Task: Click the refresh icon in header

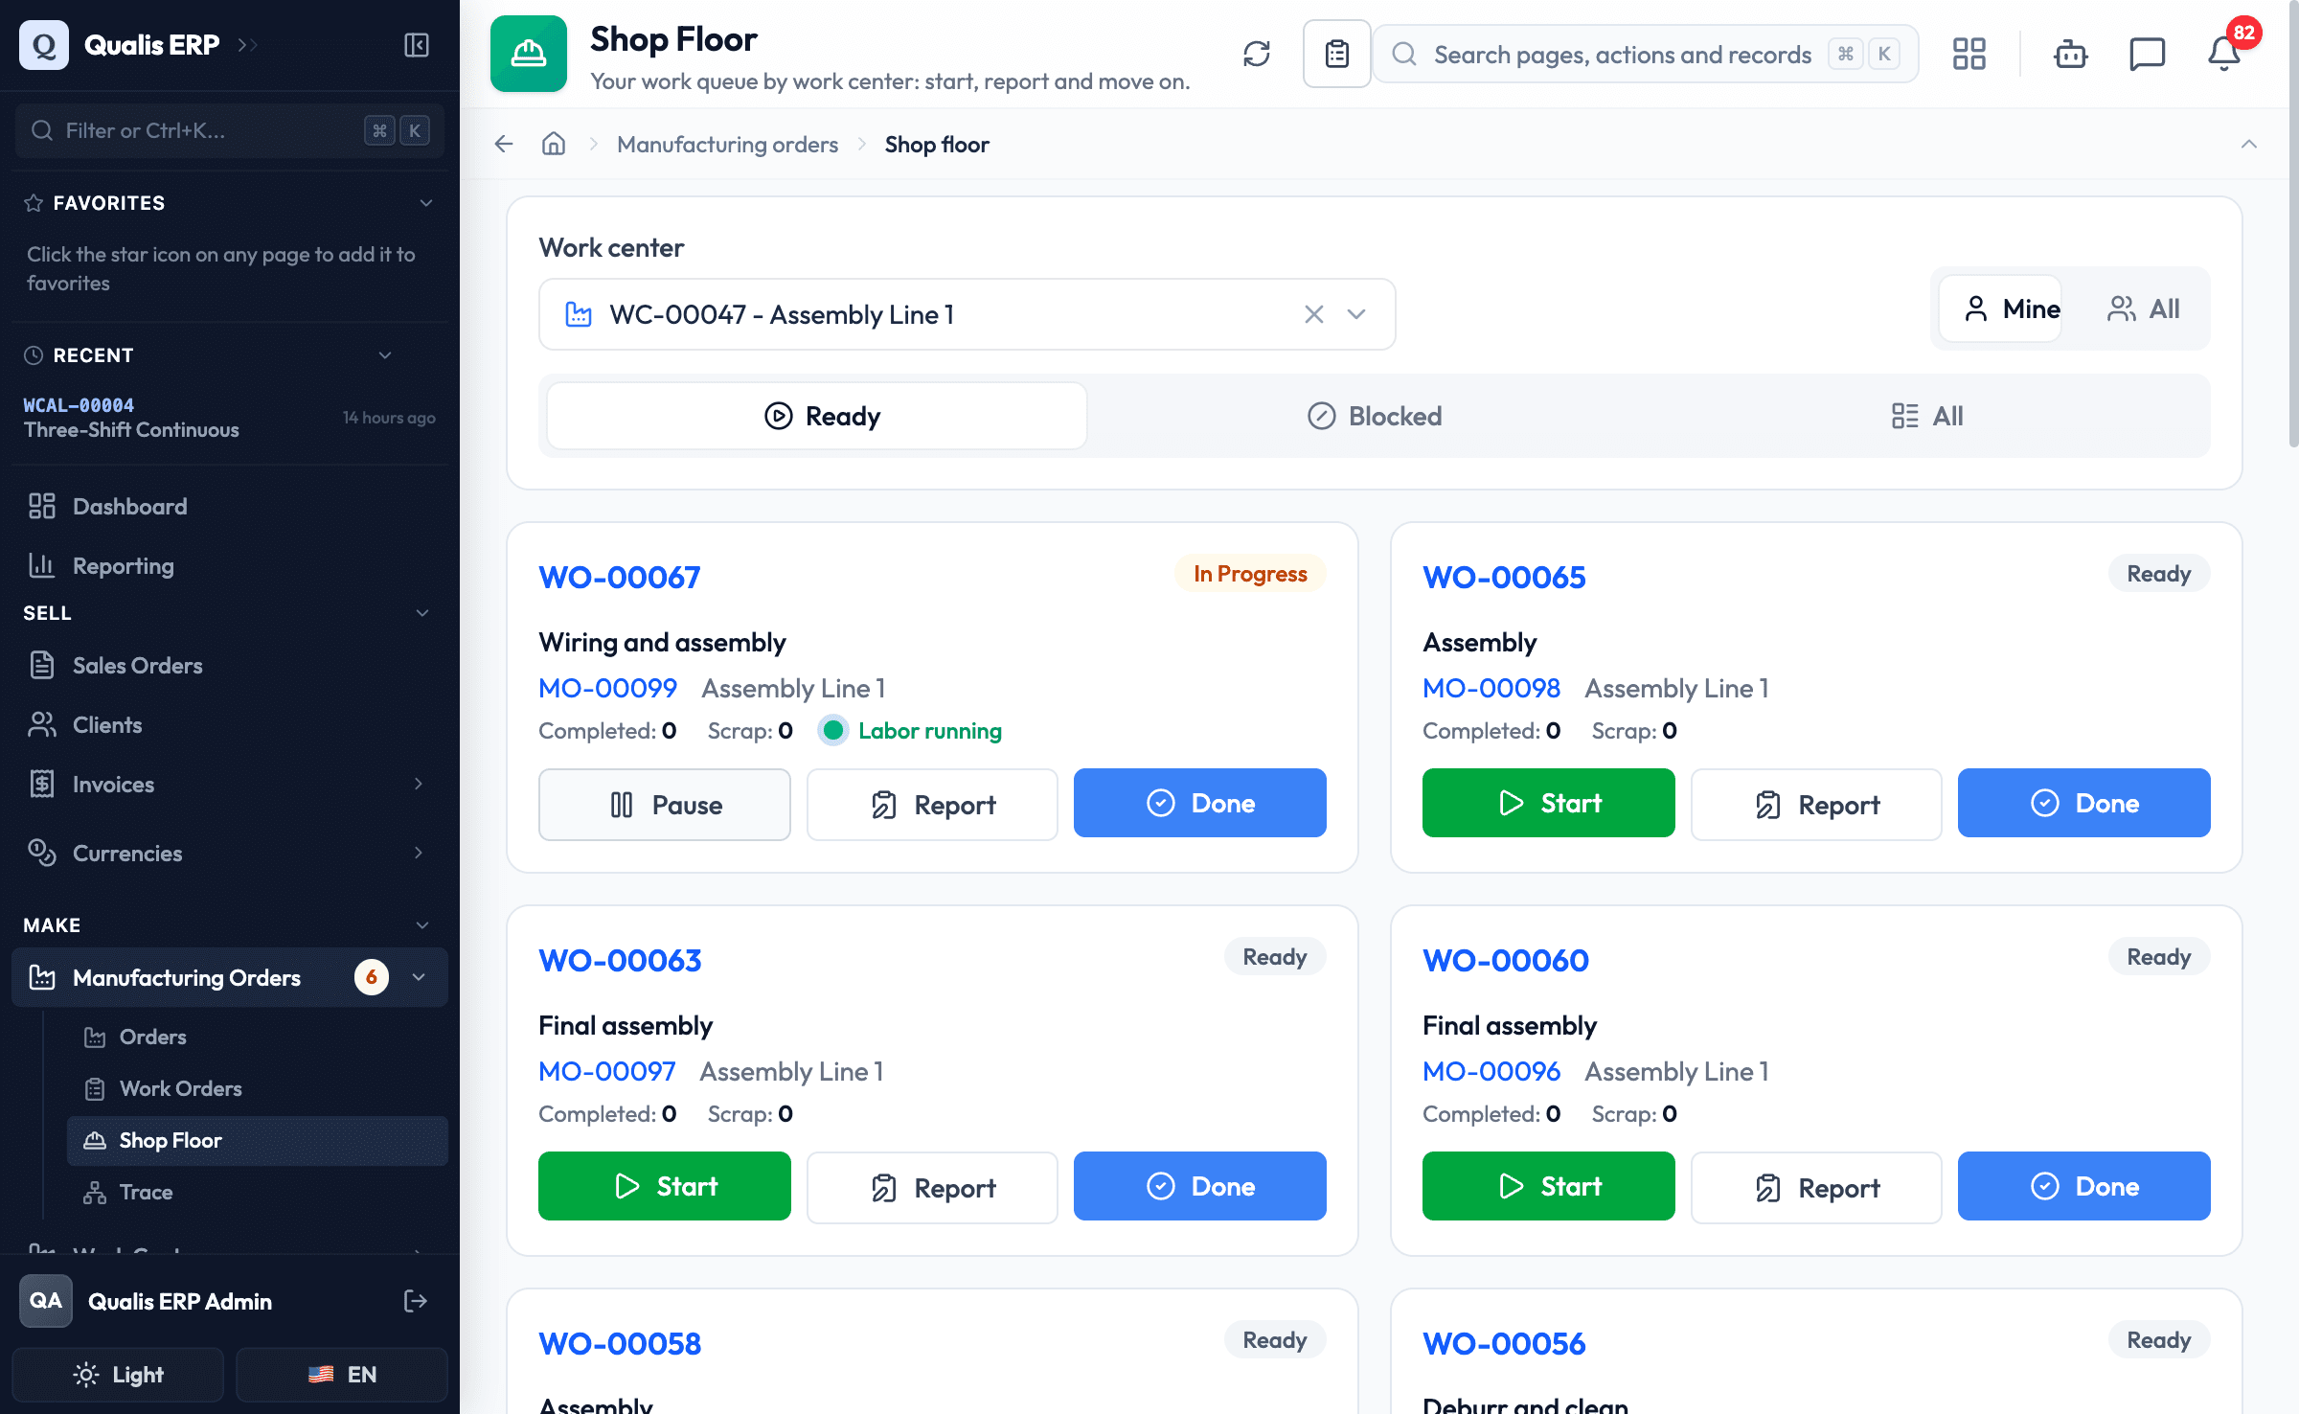Action: coord(1257,54)
